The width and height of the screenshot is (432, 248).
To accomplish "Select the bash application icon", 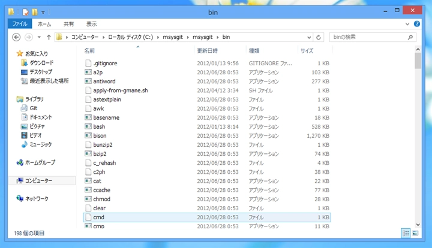I will (x=88, y=127).
